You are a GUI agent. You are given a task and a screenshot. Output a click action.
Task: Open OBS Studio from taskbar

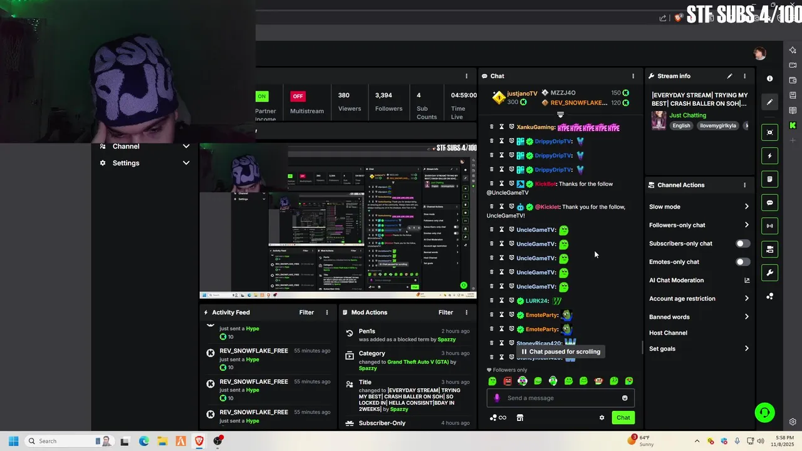pyautogui.click(x=218, y=441)
